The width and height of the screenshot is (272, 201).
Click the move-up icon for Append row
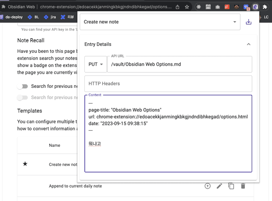click(x=207, y=186)
